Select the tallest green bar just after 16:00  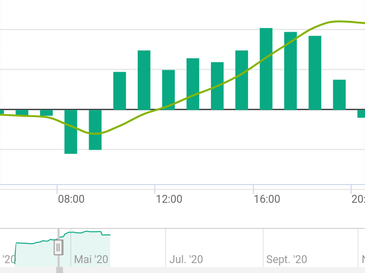tap(266, 69)
